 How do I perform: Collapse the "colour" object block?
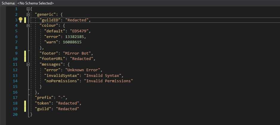tap(28, 26)
